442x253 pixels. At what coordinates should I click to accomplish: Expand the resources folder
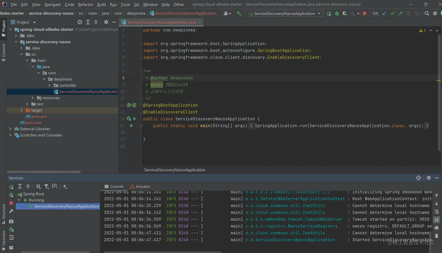pyautogui.click(x=33, y=98)
